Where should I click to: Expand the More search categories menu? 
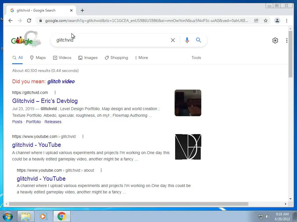[141, 58]
